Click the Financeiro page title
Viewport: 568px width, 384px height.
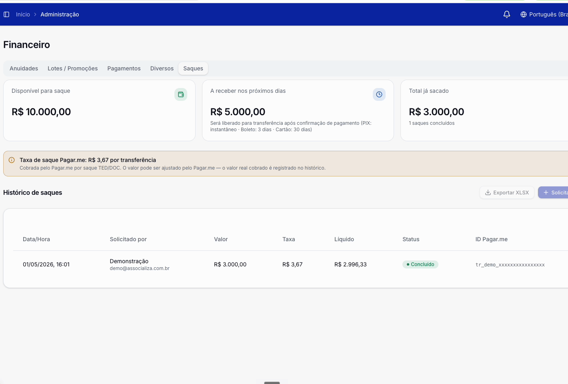(26, 44)
